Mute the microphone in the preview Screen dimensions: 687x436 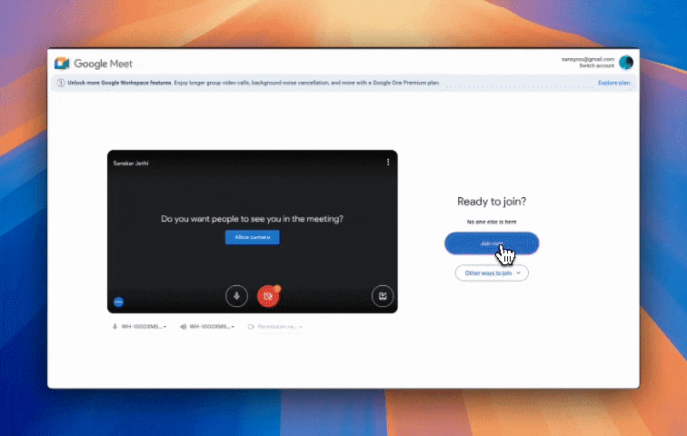point(236,295)
